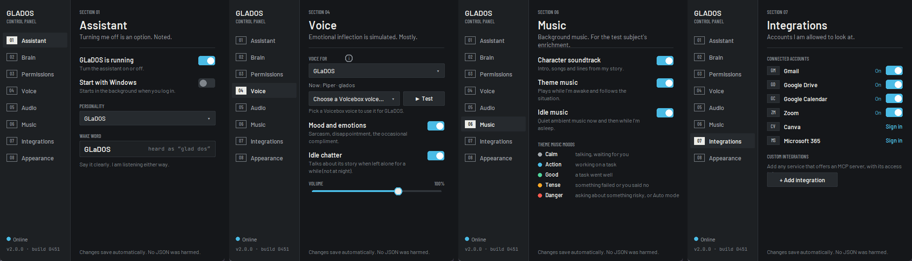Click the MS Microsoft 365 account icon

pos(773,141)
